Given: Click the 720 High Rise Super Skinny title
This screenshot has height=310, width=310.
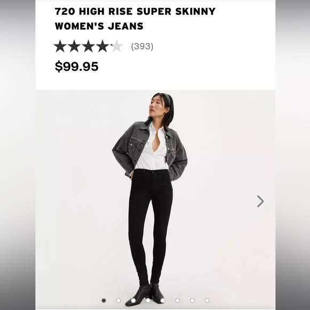Looking at the screenshot, I should [135, 19].
